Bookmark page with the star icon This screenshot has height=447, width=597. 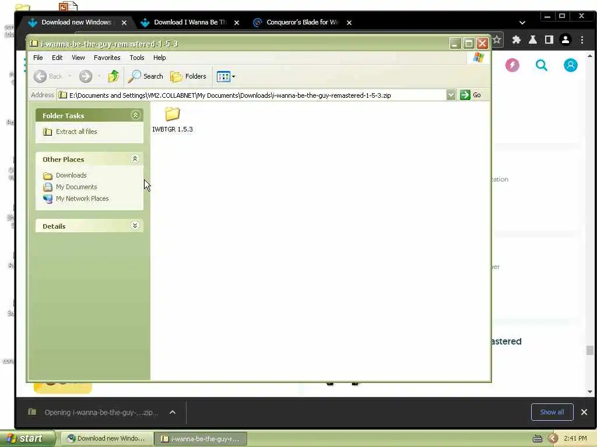(497, 40)
